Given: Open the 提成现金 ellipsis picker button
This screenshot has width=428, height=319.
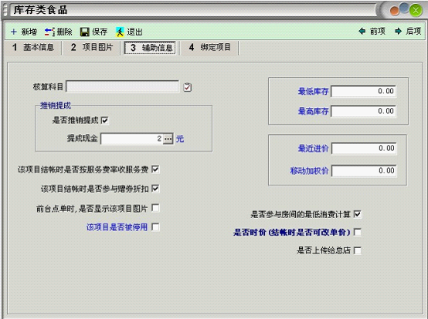Looking at the screenshot, I should tap(168, 139).
